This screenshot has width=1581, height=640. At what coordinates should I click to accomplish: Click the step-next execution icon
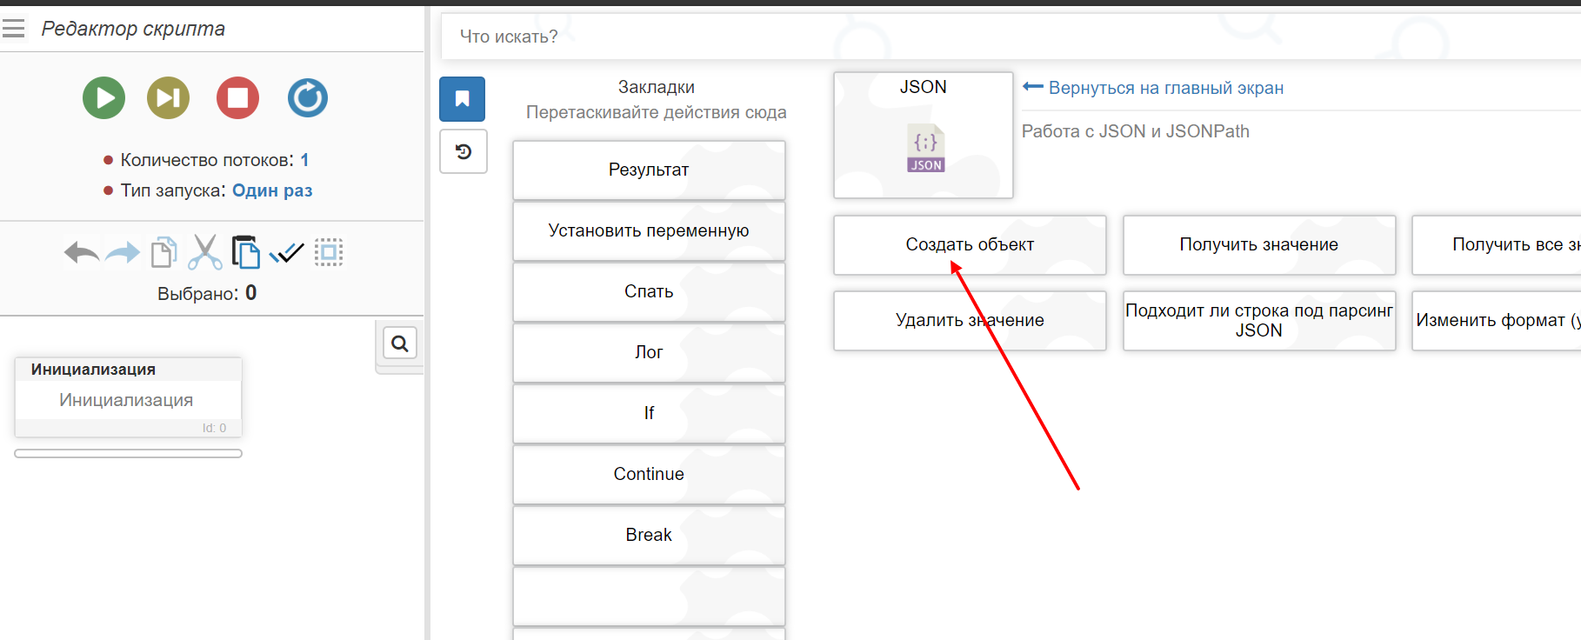[x=168, y=98]
